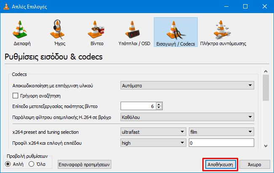Select the Όλα settings view radio button

click(x=32, y=164)
